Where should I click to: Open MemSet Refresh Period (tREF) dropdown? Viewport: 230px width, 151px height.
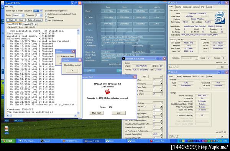(161, 134)
